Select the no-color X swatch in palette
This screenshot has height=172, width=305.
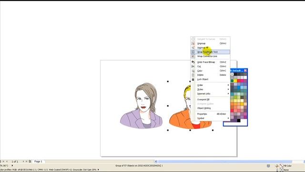[232, 75]
